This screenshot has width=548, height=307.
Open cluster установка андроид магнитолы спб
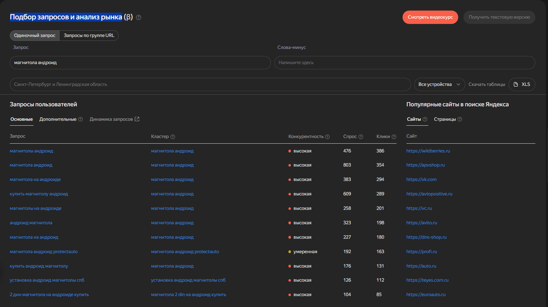tap(188, 280)
